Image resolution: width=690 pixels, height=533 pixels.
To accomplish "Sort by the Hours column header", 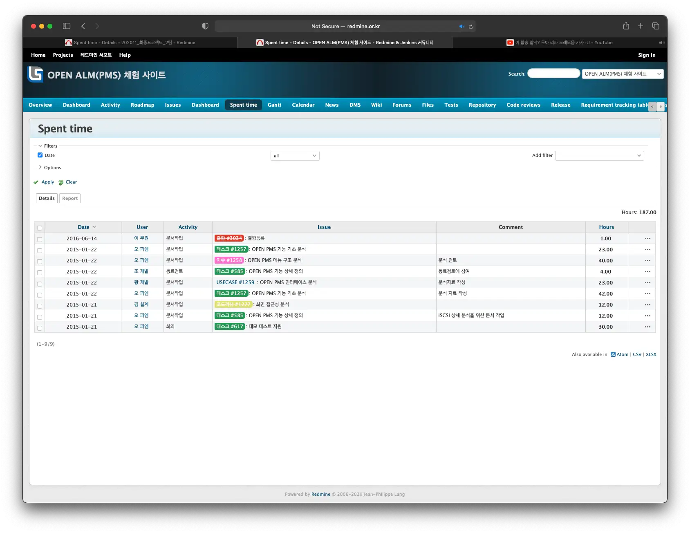I will pyautogui.click(x=606, y=227).
